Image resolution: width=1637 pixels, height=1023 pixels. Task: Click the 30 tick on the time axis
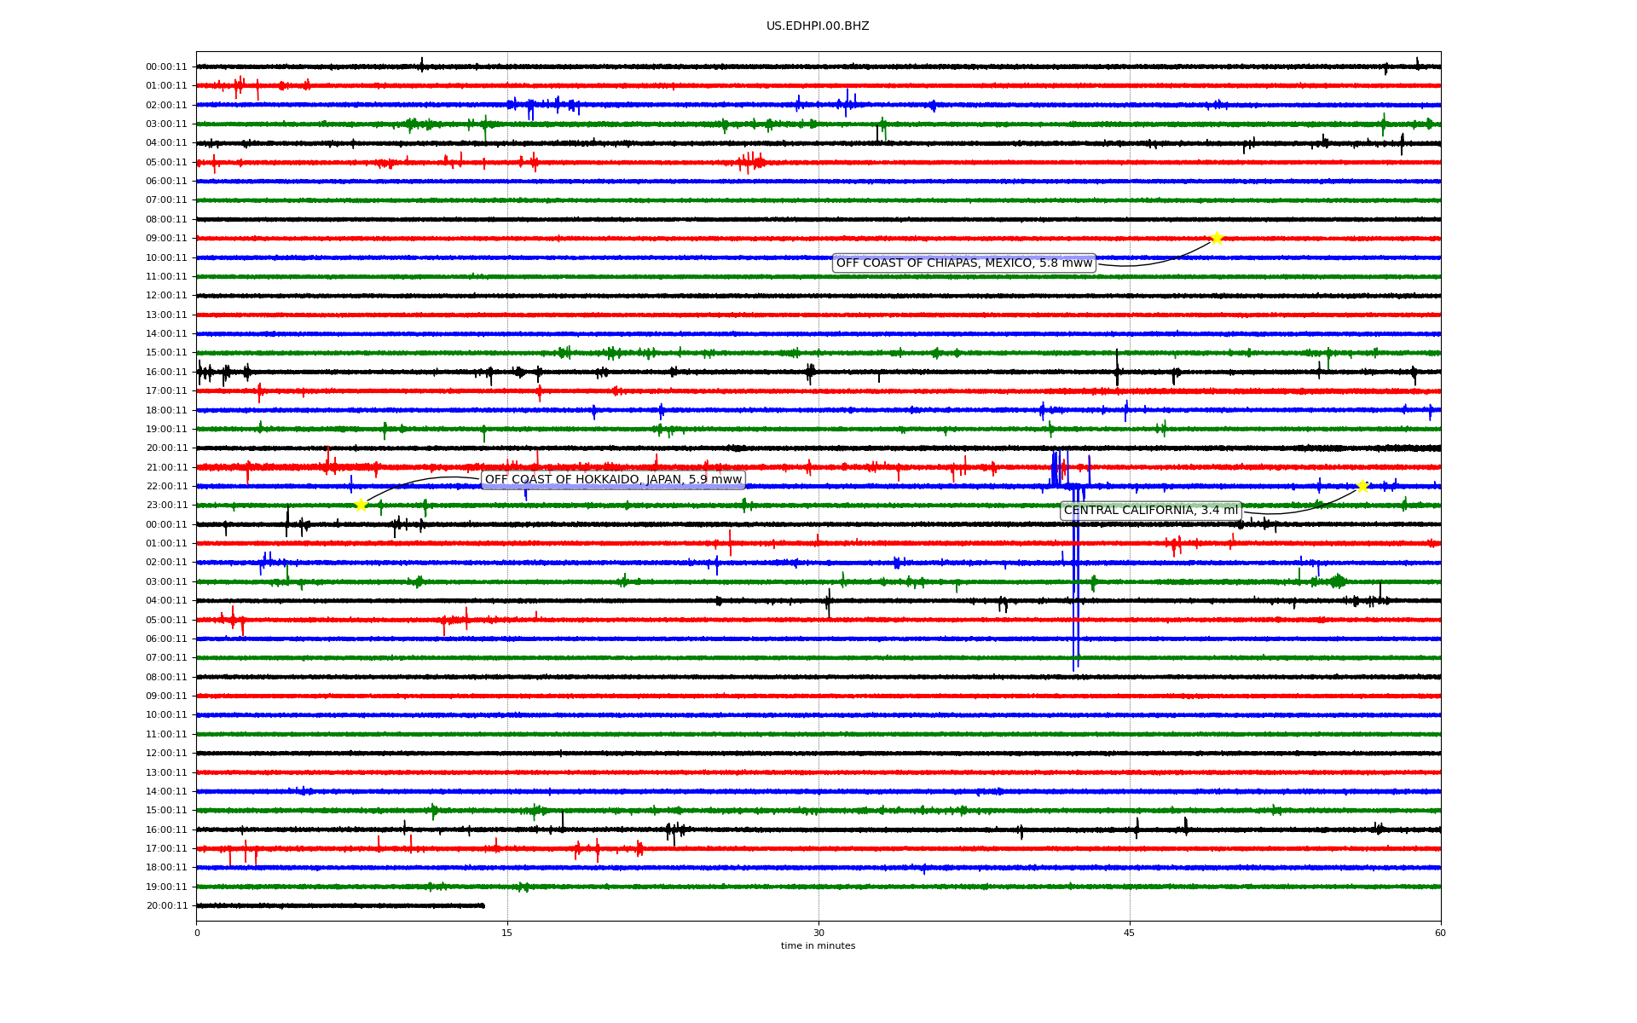[818, 933]
